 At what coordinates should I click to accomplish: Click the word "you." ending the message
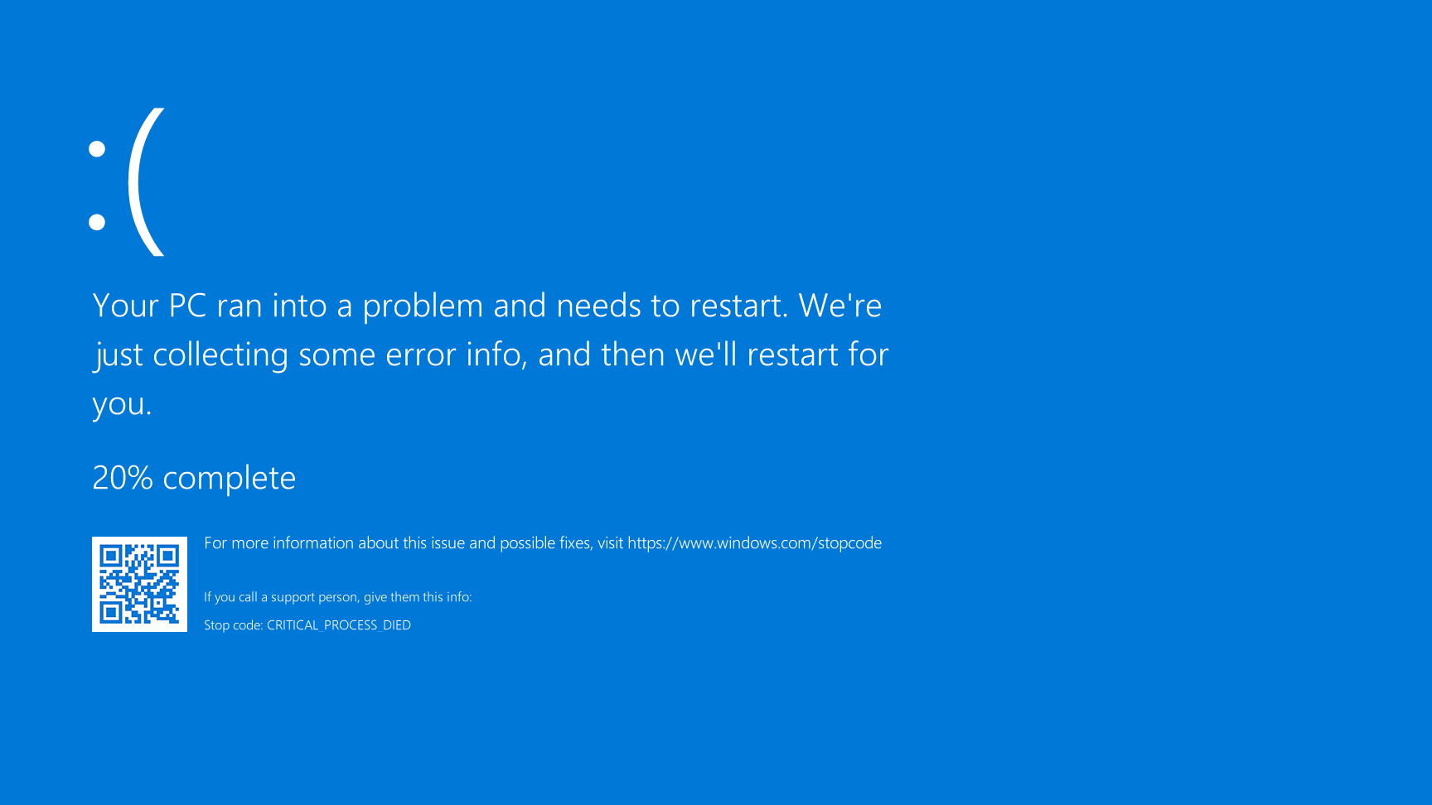click(122, 404)
